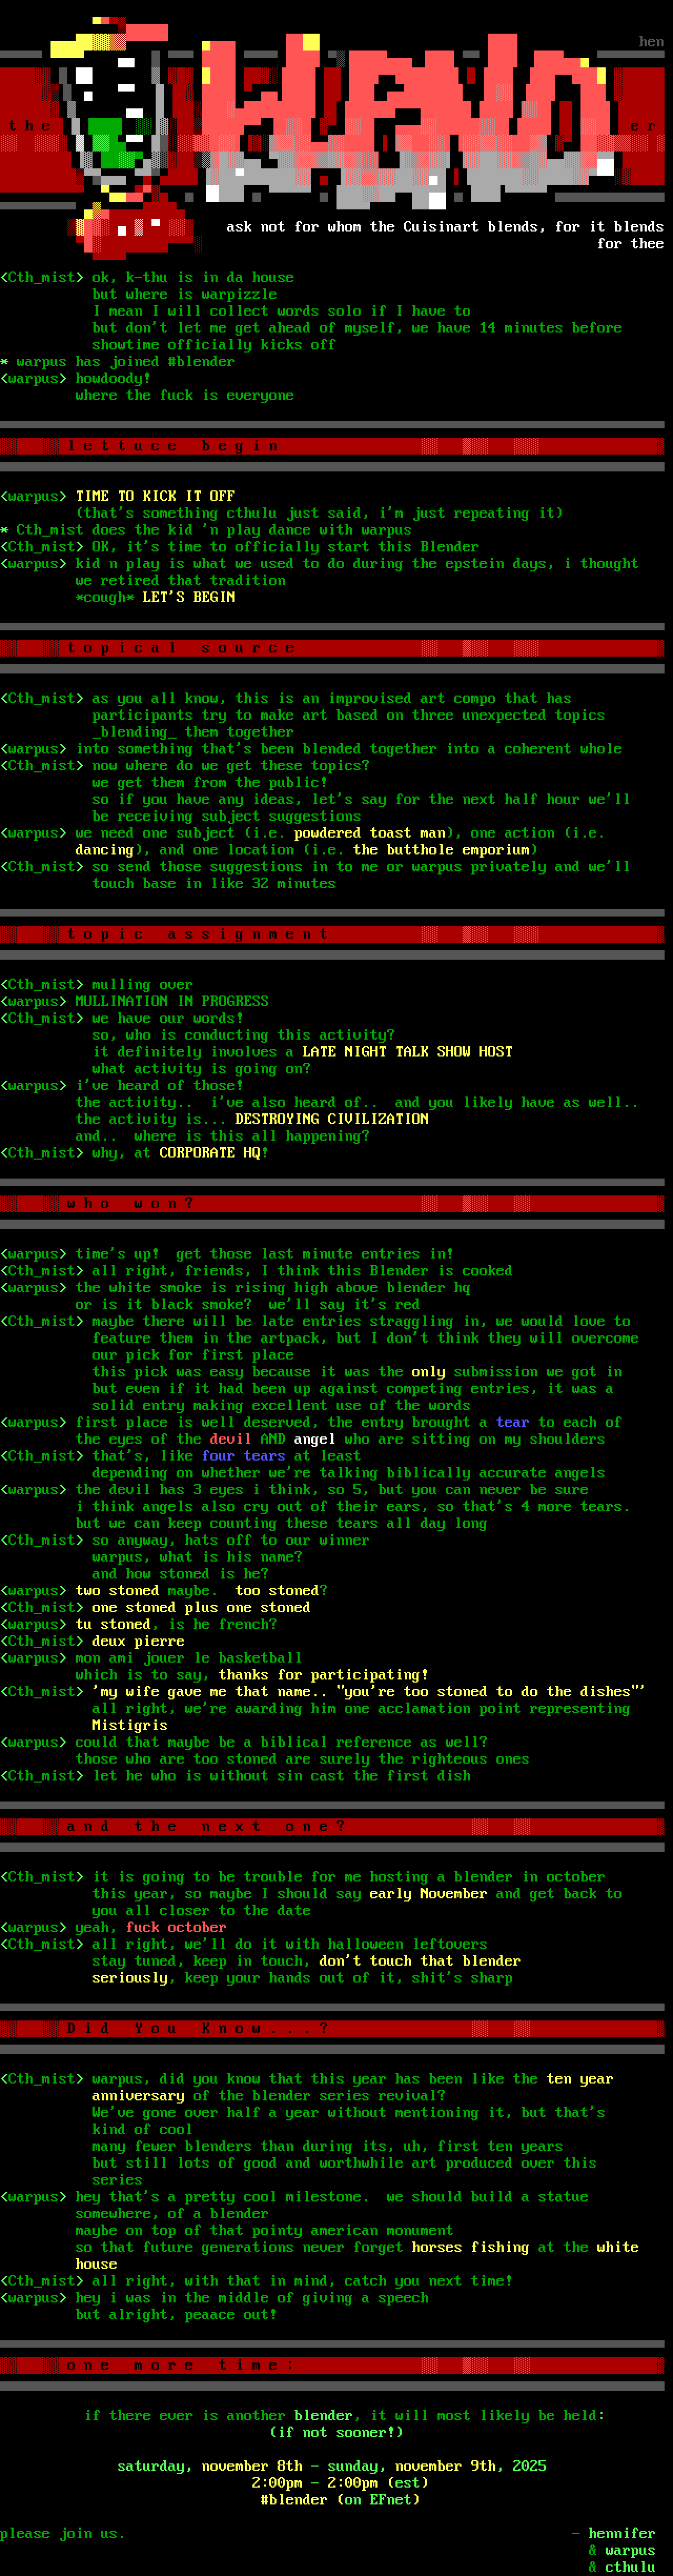The image size is (673, 2576).
Task: Click the 'TIME TO KICK IT OFF' line
Action: [155, 496]
